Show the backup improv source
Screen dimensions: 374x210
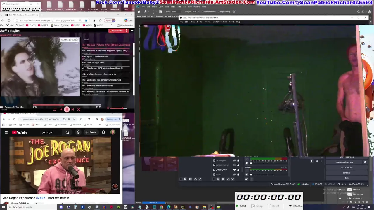[x=234, y=165]
